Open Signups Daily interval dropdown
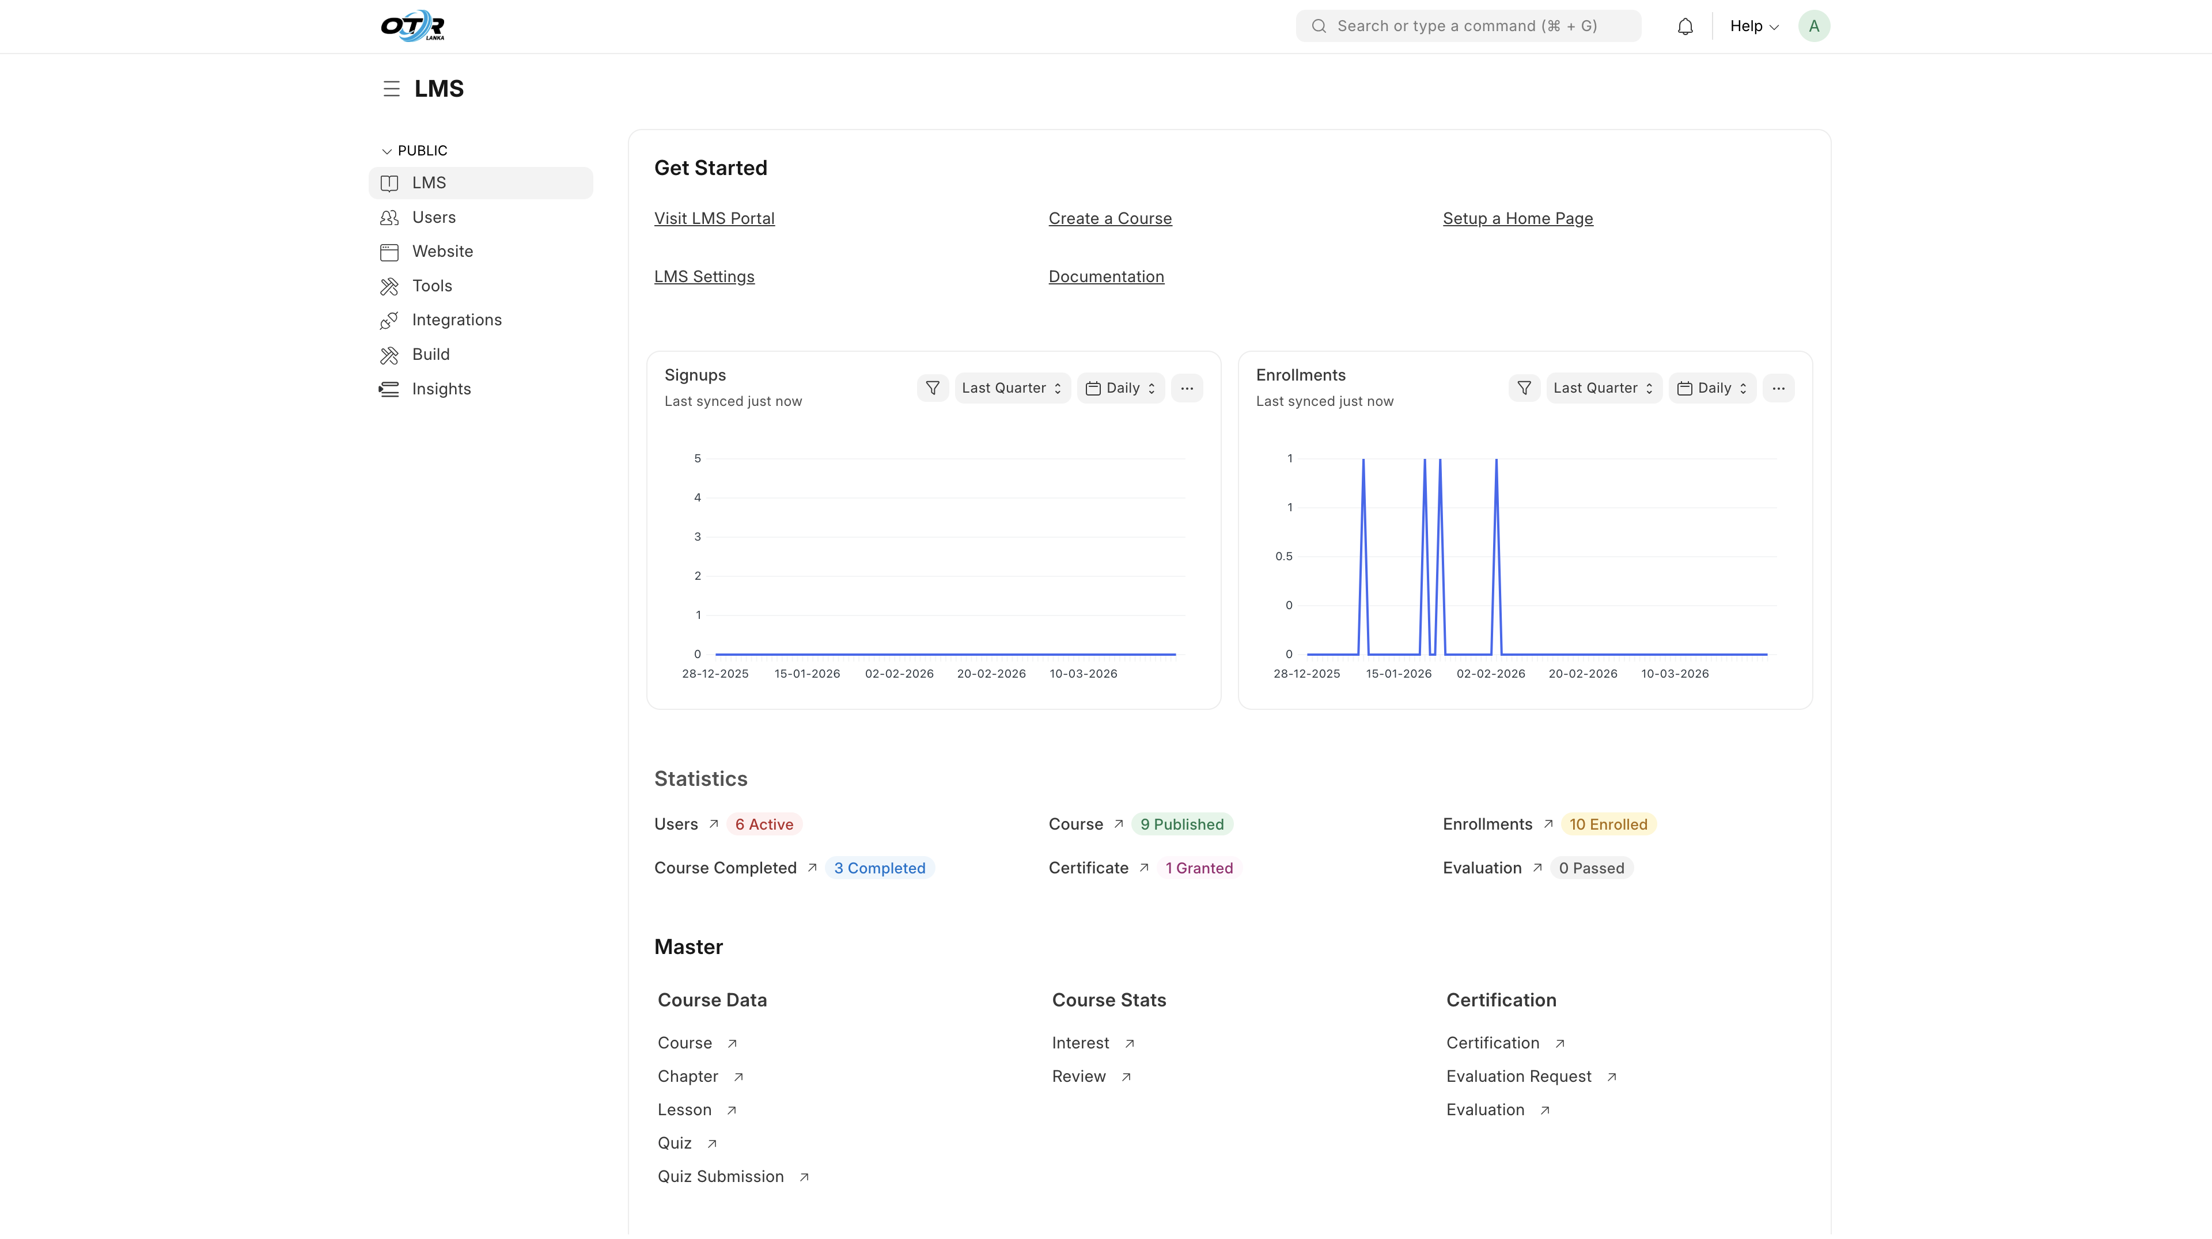2212x1239 pixels. click(x=1120, y=388)
